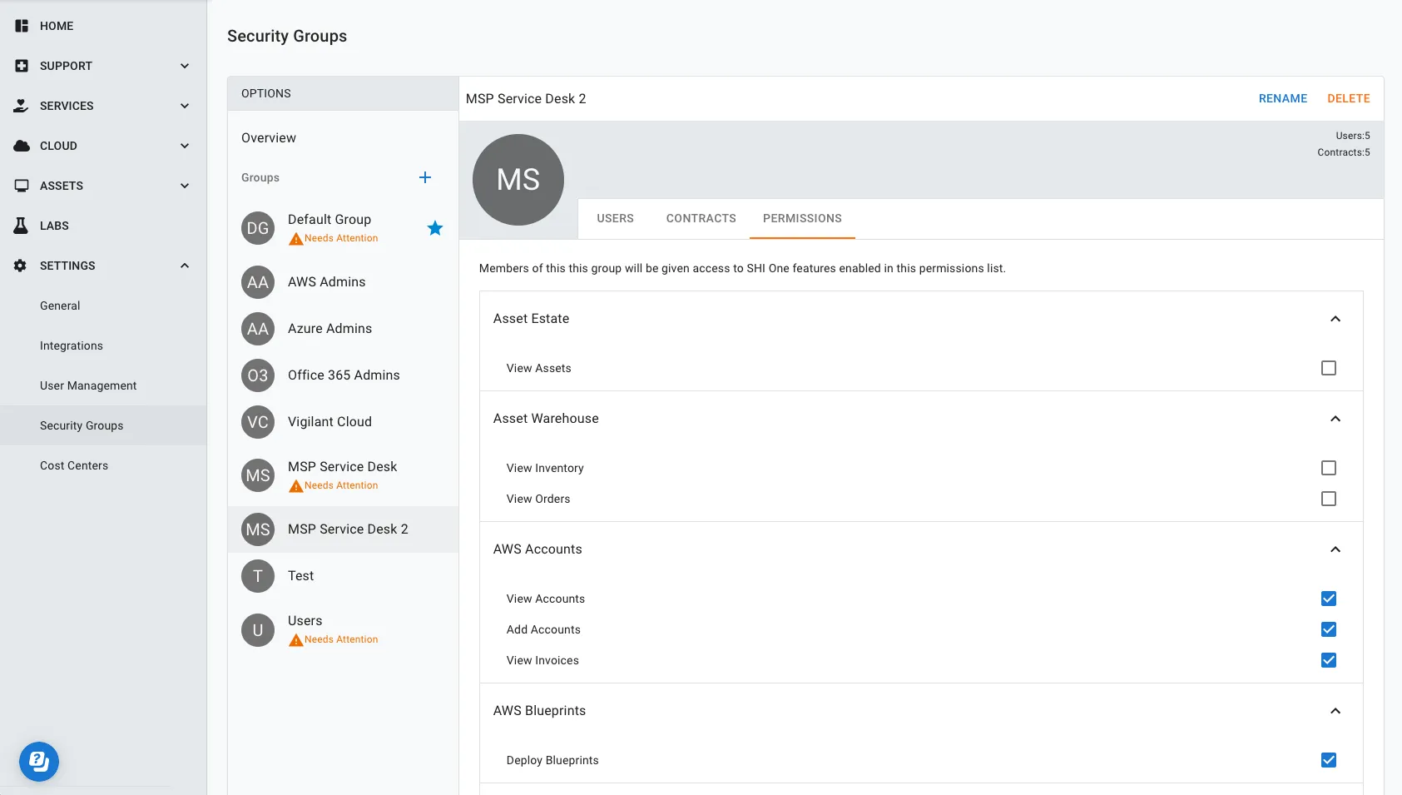The width and height of the screenshot is (1402, 795).
Task: Switch to the Users tab
Action: pos(615,219)
